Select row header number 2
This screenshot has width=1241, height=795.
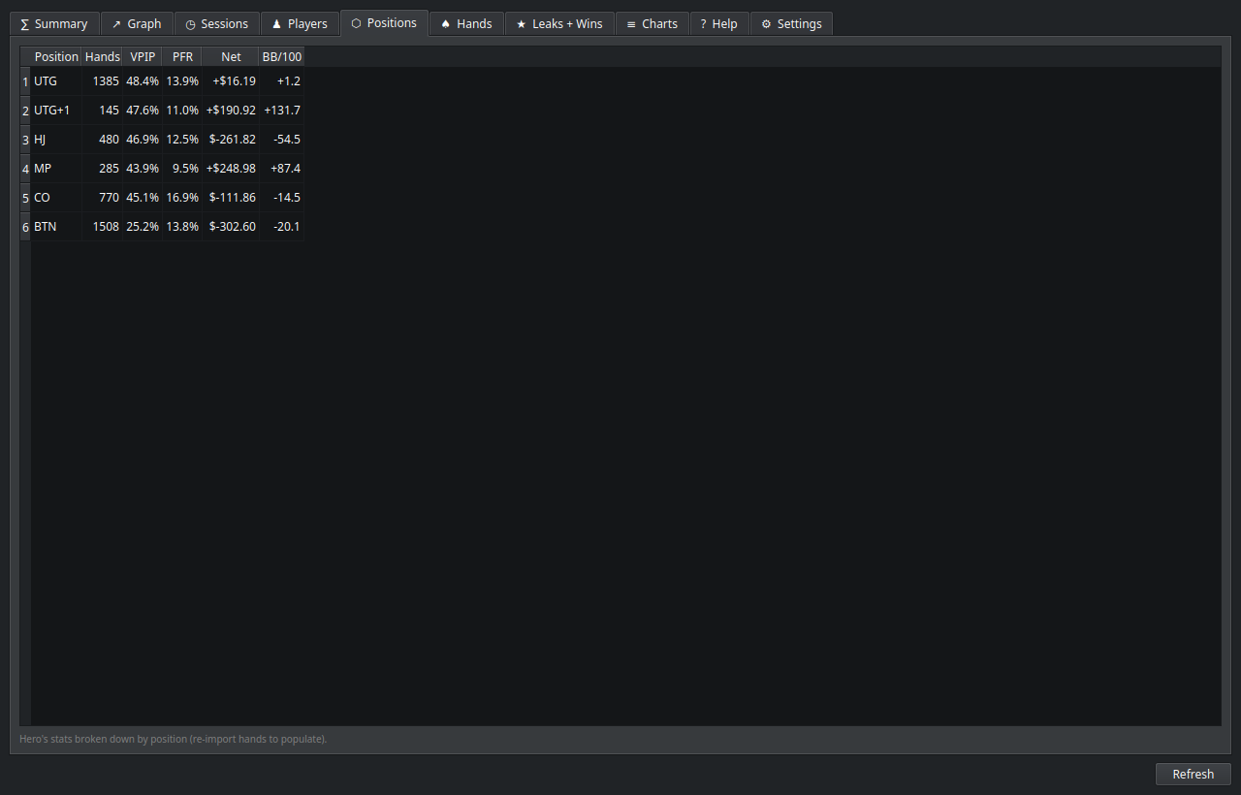tap(25, 111)
